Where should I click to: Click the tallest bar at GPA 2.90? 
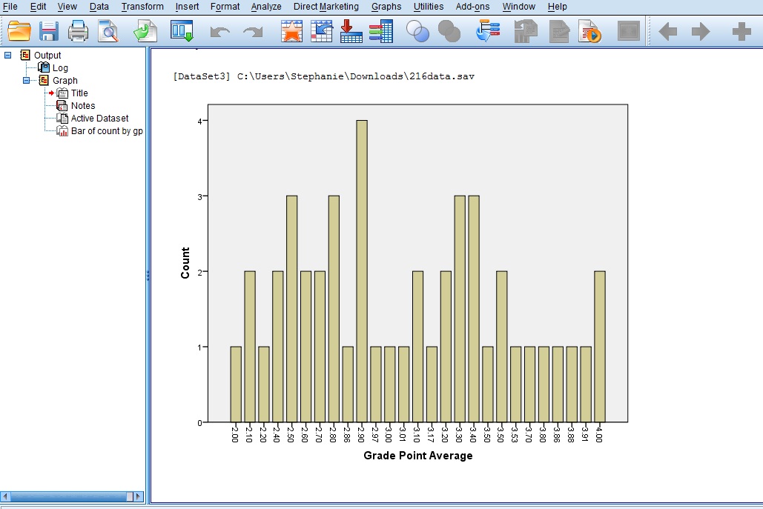(362, 271)
